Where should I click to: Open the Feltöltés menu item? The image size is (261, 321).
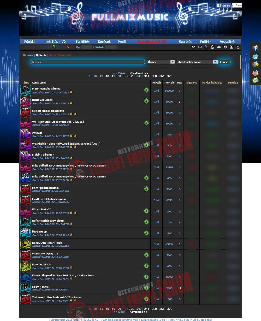tap(83, 41)
